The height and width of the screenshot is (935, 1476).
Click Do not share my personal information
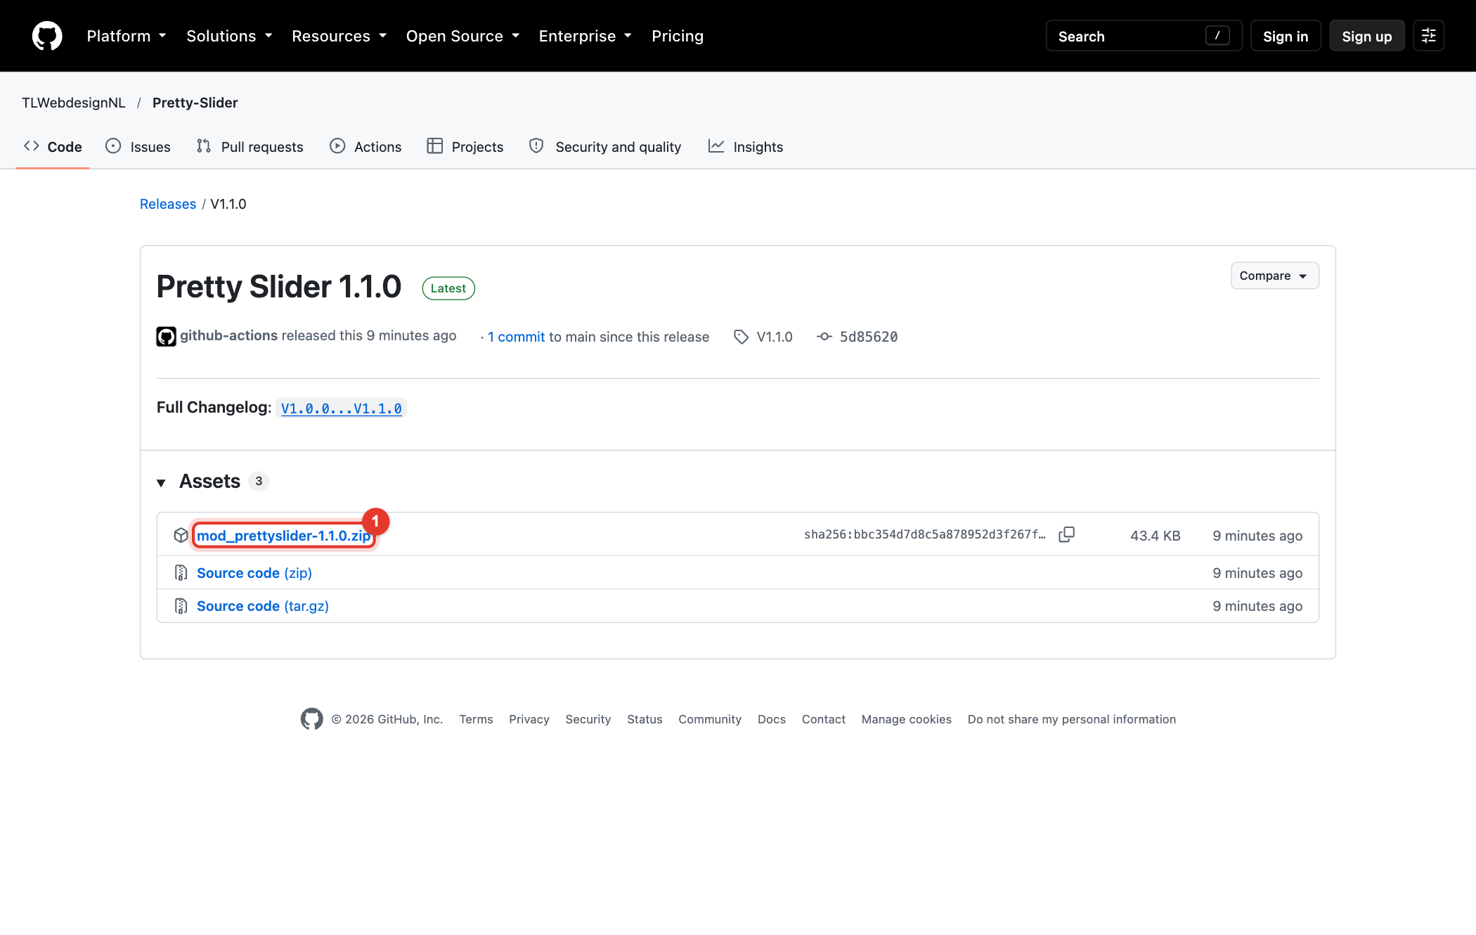pos(1072,719)
